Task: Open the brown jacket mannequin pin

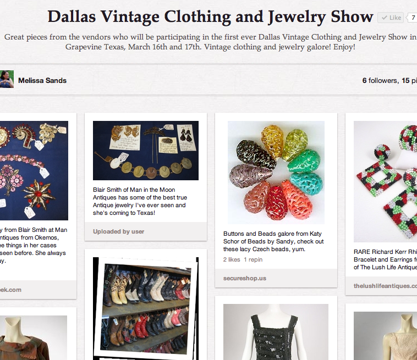Action: (x=34, y=337)
